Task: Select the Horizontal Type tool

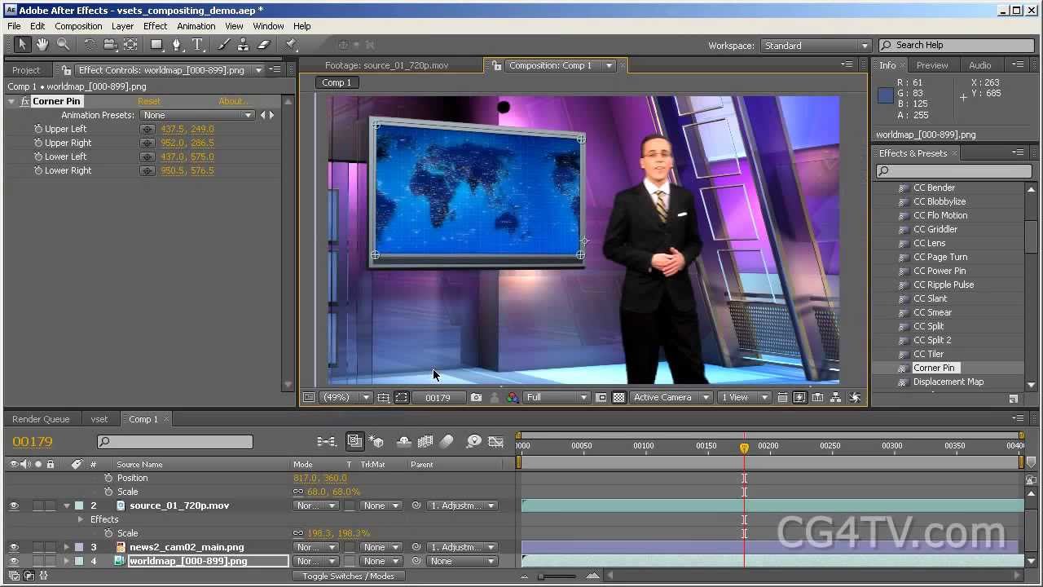Action: [197, 45]
